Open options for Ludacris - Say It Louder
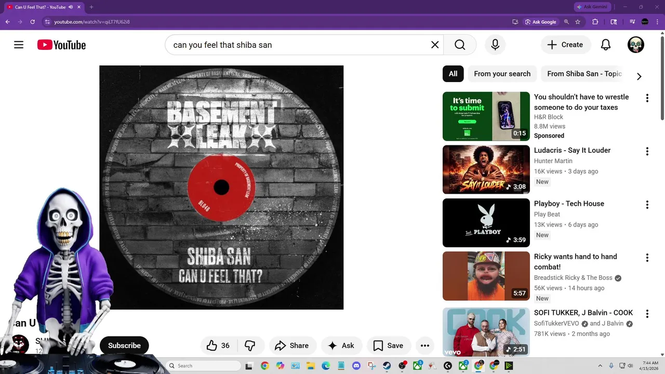The height and width of the screenshot is (374, 665). pyautogui.click(x=647, y=152)
